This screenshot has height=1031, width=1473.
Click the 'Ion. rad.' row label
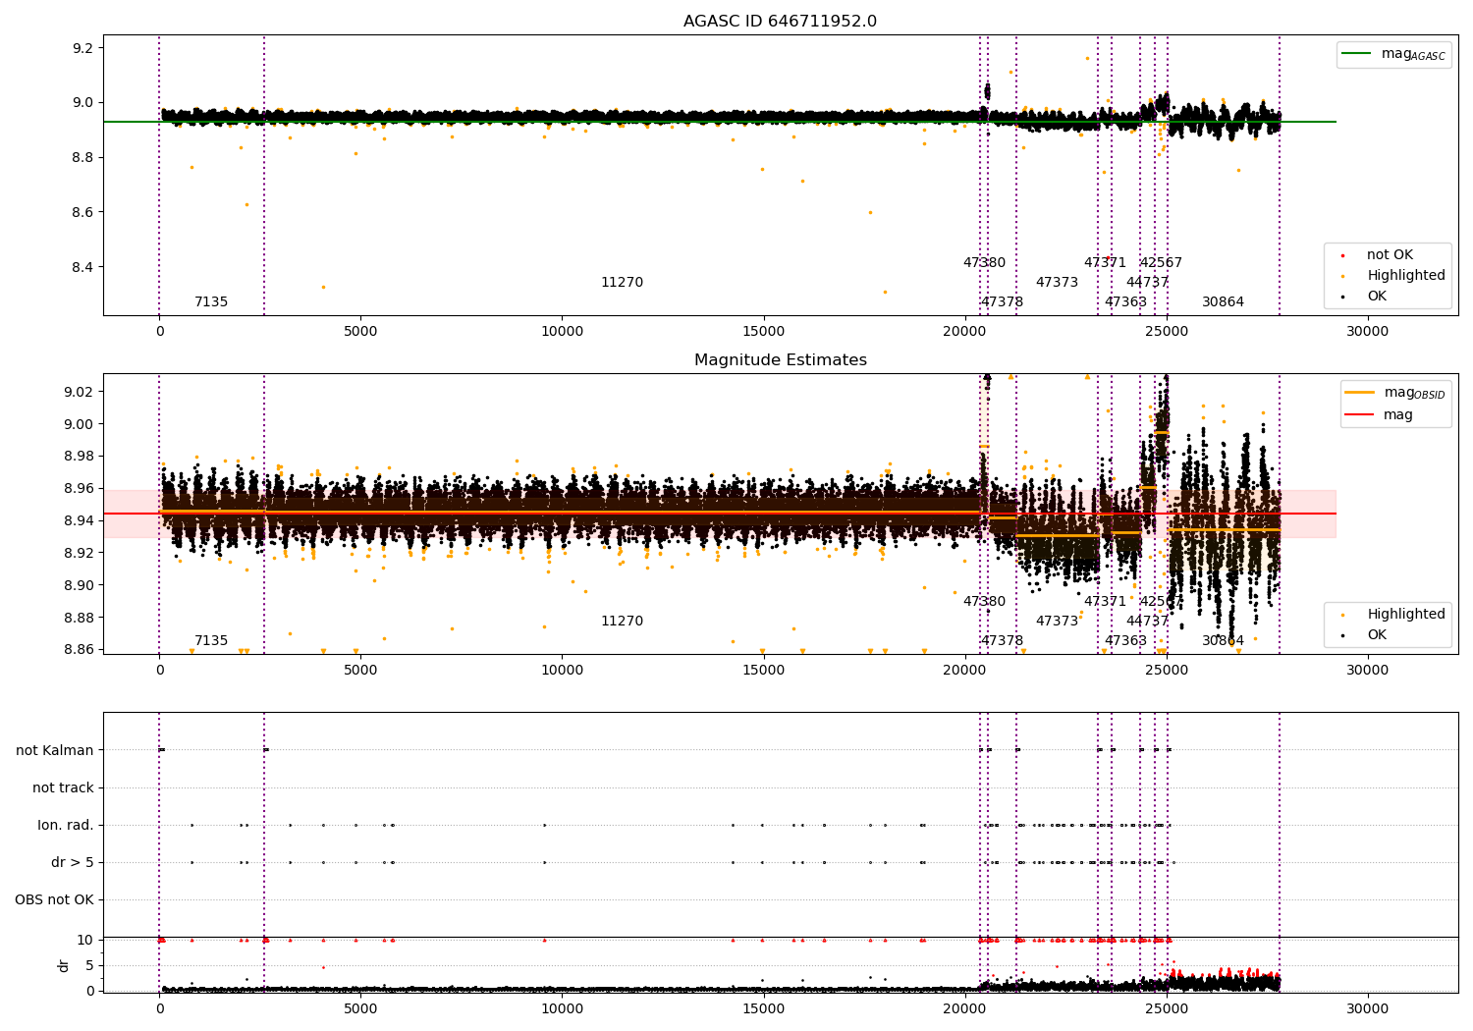66,825
